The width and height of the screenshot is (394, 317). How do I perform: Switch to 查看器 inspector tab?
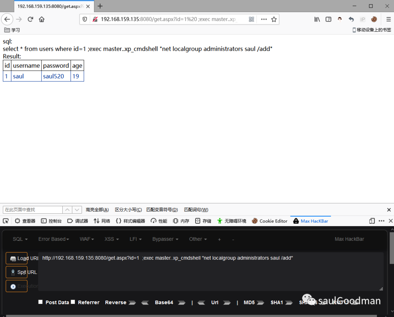coord(25,221)
